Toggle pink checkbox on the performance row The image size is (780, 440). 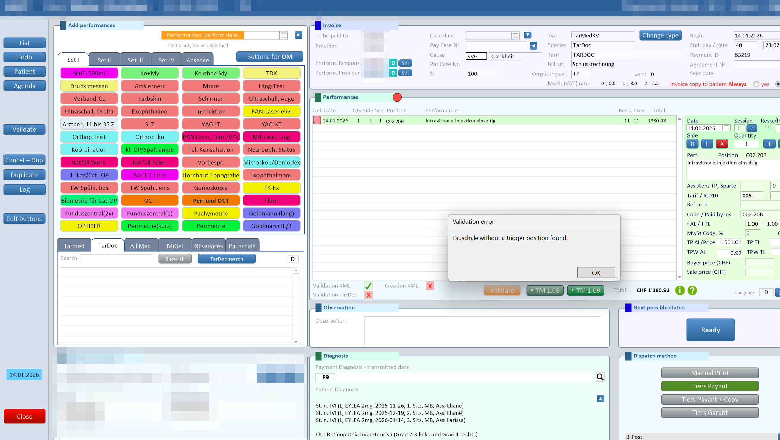[317, 120]
